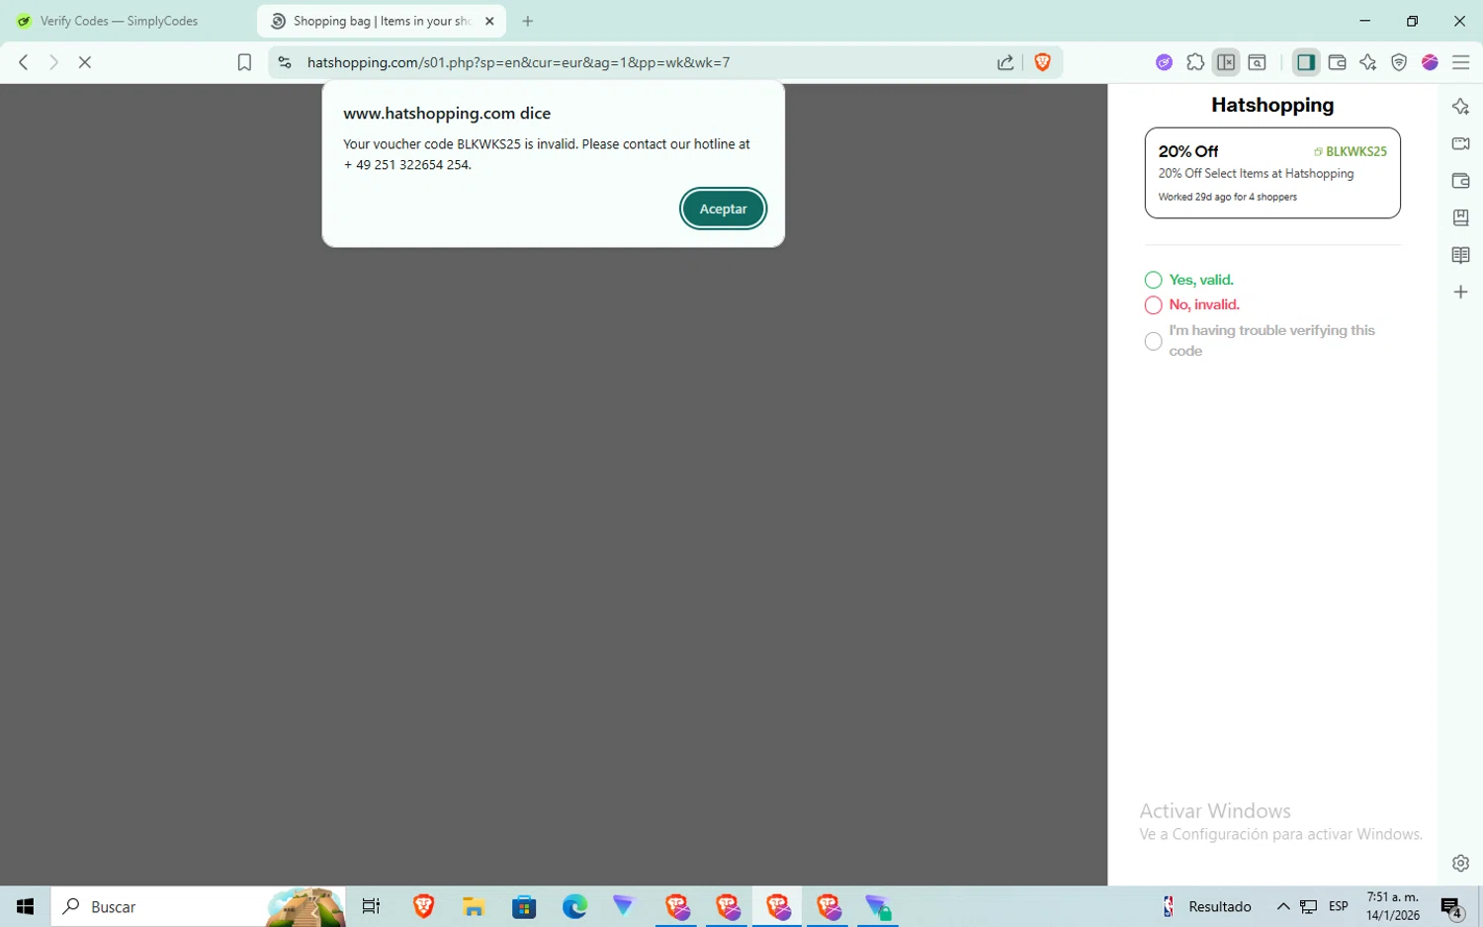Screen dimensions: 1483x927
Task: Click the copy icon beside the BLKWKS25 code
Action: pos(1318,151)
